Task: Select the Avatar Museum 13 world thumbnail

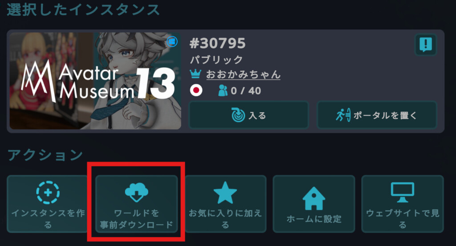Action: click(95, 81)
